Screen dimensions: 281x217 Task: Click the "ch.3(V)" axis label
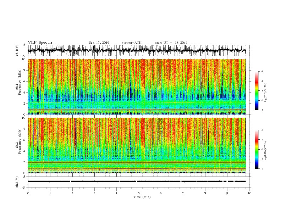(x=17, y=182)
